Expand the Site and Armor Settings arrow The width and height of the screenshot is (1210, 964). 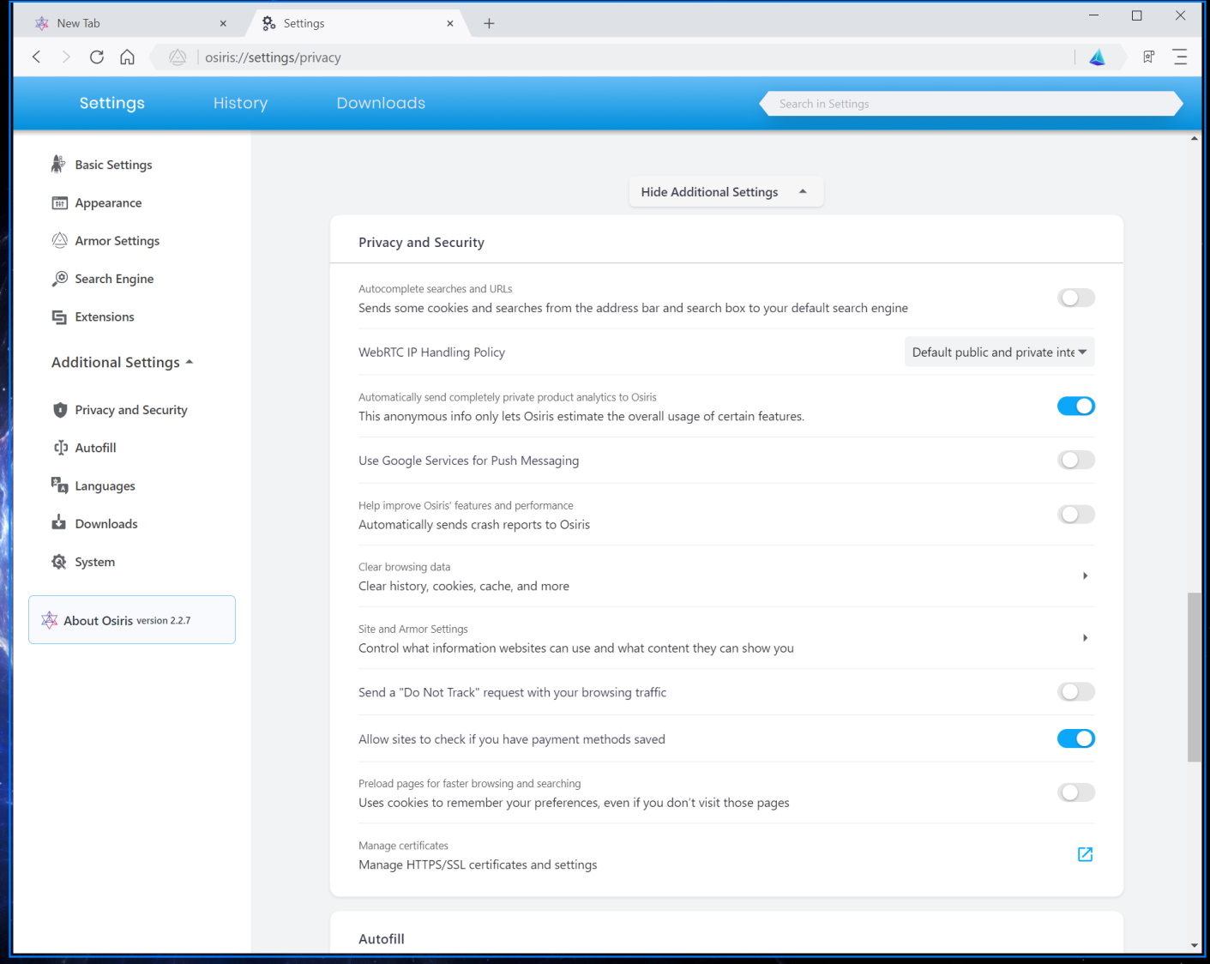1085,637
